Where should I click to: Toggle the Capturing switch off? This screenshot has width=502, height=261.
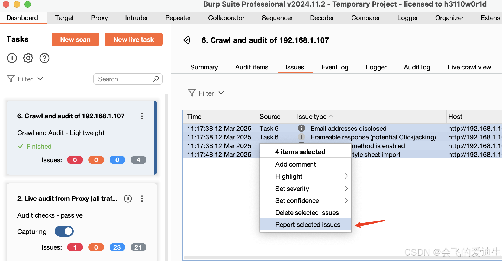(x=64, y=231)
